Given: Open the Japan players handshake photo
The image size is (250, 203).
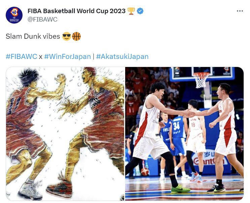Looking at the screenshot, I should [x=184, y=134].
